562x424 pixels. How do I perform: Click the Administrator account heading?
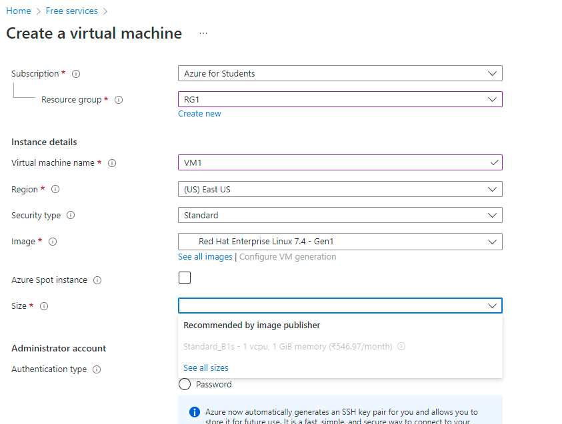pos(59,349)
